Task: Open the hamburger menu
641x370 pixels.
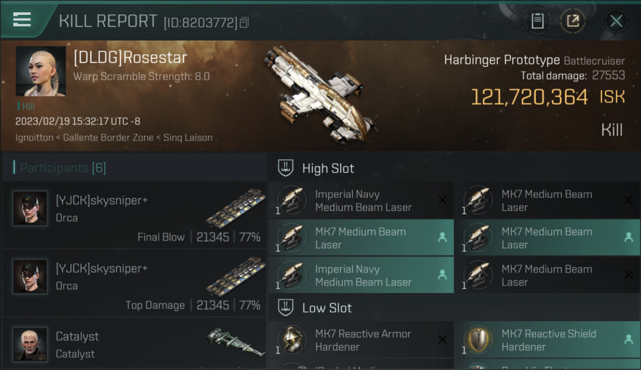Action: point(22,20)
